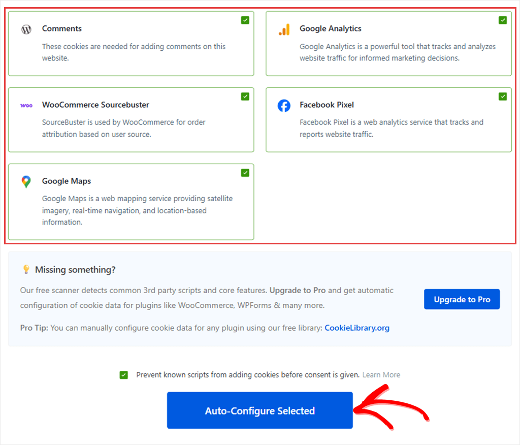Toggle the WooCommerce Sourcebuster checkbox

(x=245, y=97)
